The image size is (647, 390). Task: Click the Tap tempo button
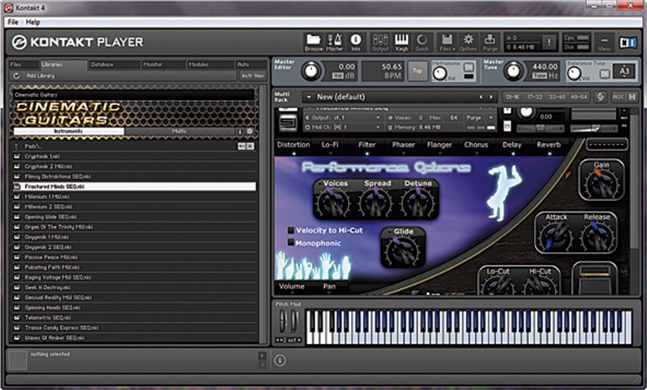pyautogui.click(x=417, y=70)
